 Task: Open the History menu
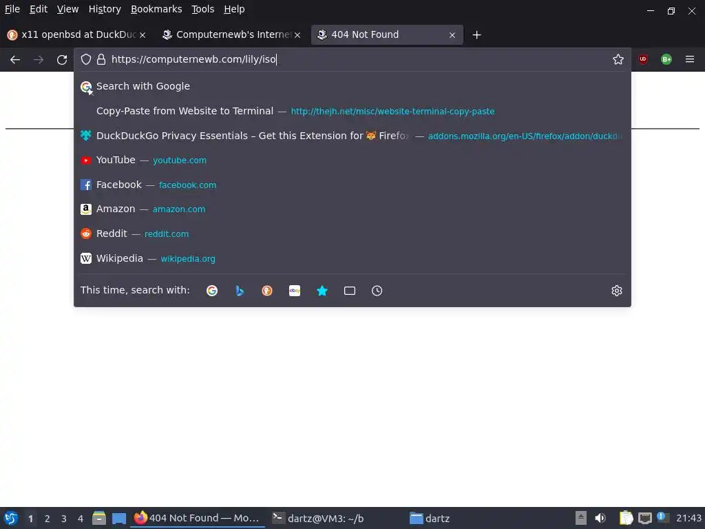[x=105, y=9]
